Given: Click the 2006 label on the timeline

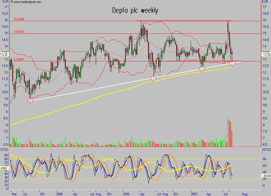Looking at the screenshot, I should point(126,193).
